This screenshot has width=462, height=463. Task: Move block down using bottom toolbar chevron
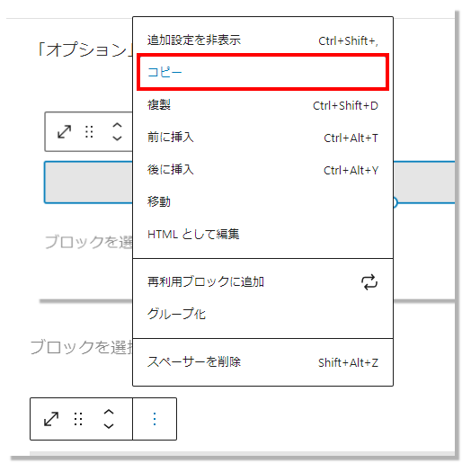click(x=109, y=425)
